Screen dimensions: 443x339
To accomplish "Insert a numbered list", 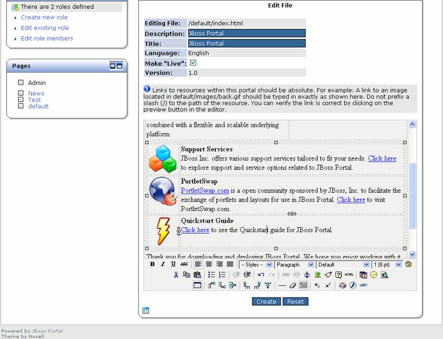I will (x=222, y=275).
